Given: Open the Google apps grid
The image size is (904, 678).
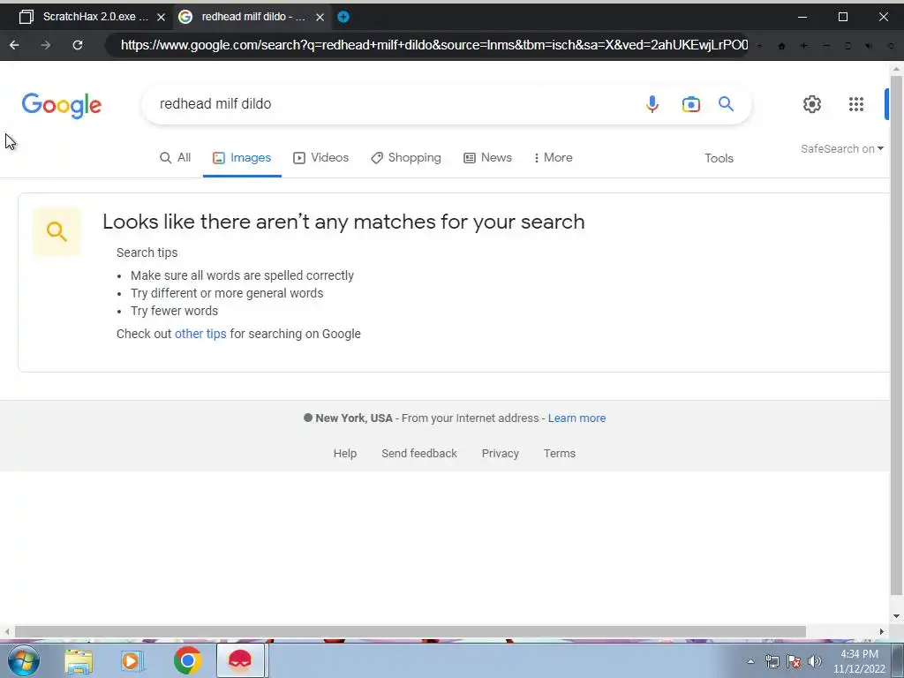Looking at the screenshot, I should [x=856, y=104].
